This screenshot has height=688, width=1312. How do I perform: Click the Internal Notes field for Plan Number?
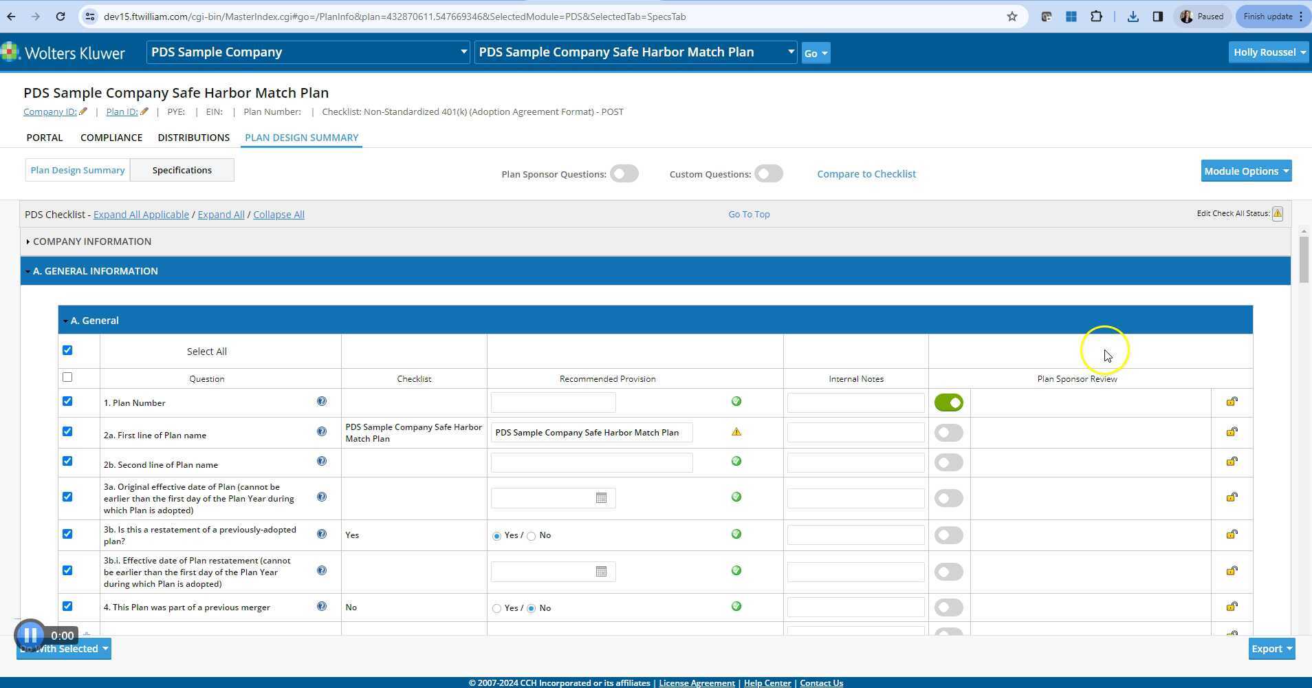click(855, 403)
